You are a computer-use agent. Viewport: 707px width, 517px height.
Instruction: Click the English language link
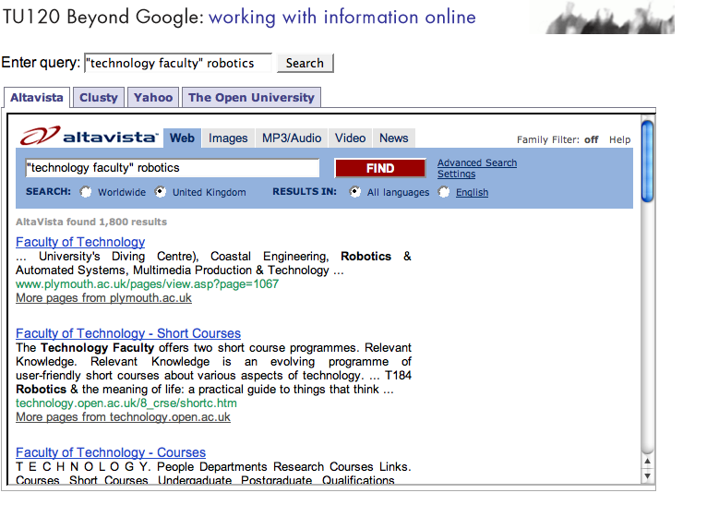(472, 193)
